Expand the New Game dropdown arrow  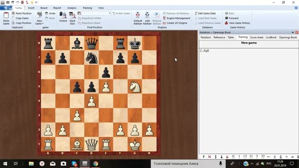[x=43, y=24]
